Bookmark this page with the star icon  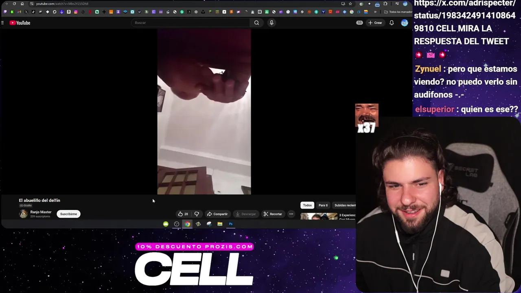point(350,4)
